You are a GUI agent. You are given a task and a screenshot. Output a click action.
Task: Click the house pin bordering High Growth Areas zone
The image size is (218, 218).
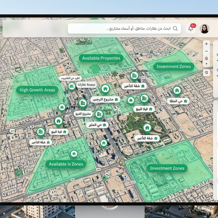pos(62,108)
